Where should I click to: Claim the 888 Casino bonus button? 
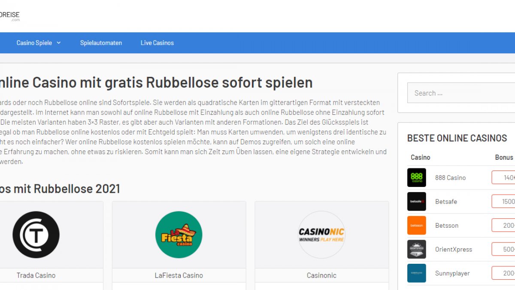(503, 177)
